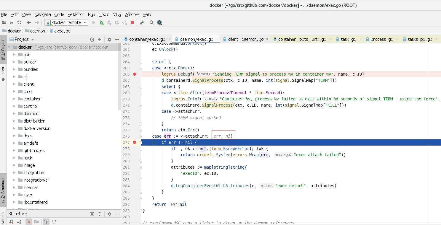441x225 pixels.
Task: Expand the daemon folder in project tree
Action: click(x=14, y=113)
